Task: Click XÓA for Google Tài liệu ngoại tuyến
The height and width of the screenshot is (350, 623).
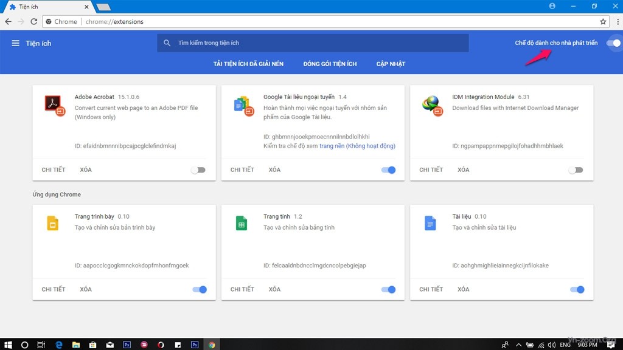Action: point(274,170)
